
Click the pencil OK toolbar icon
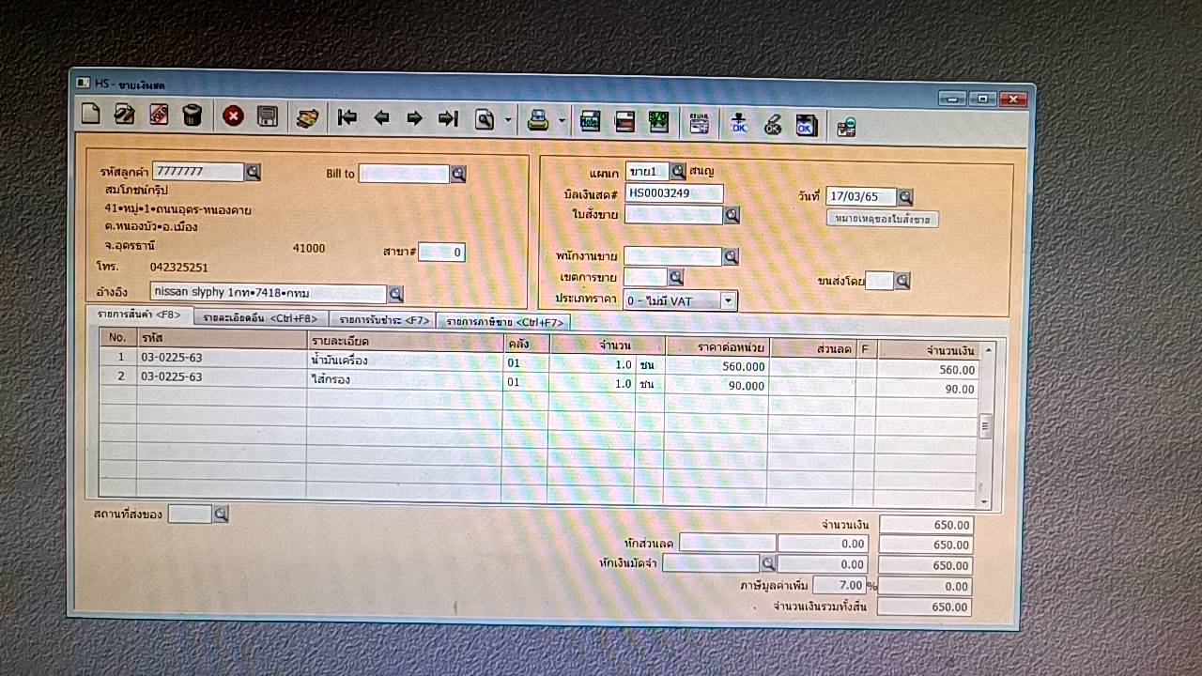click(773, 124)
